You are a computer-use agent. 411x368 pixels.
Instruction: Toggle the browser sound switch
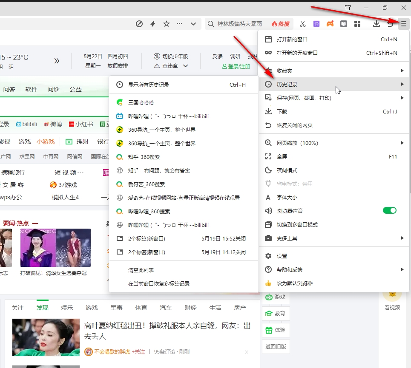389,210
